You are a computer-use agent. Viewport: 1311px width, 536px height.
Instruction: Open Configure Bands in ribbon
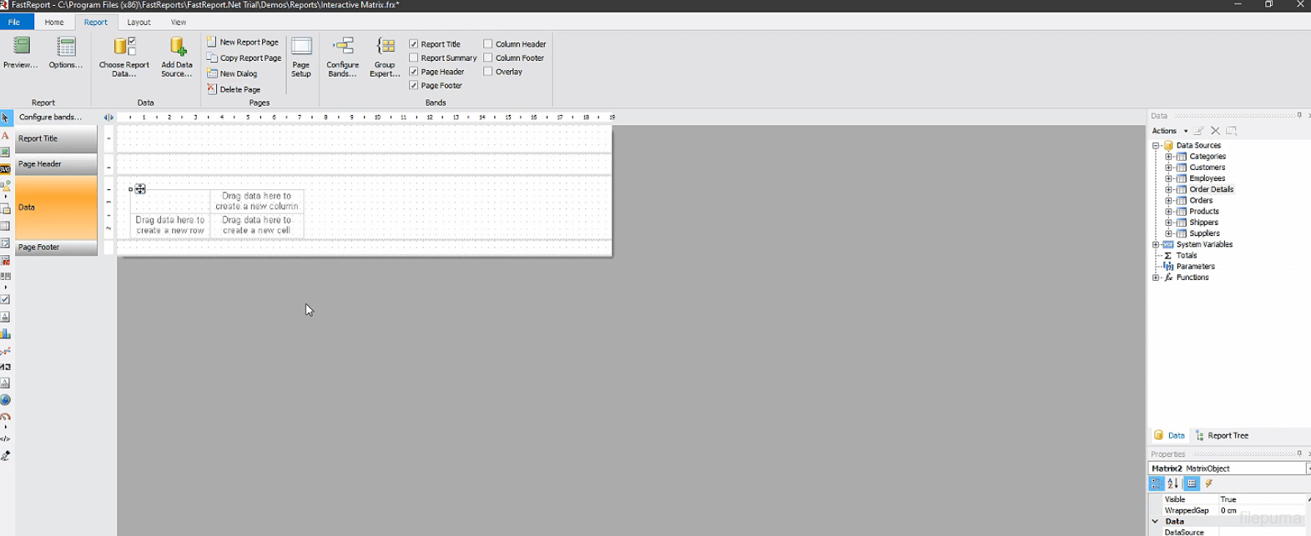click(342, 48)
